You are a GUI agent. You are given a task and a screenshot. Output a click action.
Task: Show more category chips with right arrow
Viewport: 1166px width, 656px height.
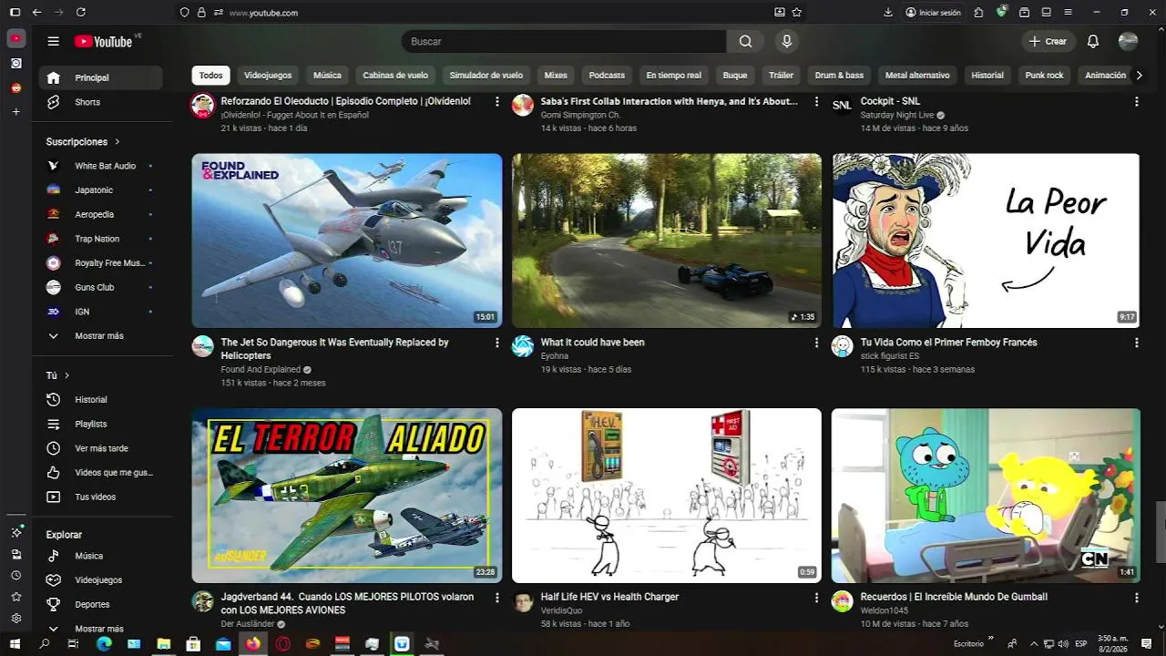coord(1139,76)
